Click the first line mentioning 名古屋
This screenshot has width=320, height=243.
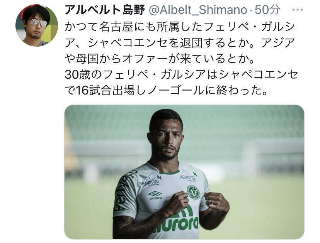click(x=180, y=27)
